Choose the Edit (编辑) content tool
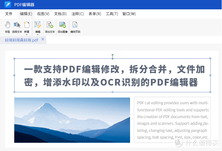Image resolution: width=222 pixels, height=151 pixels. (x=38, y=27)
